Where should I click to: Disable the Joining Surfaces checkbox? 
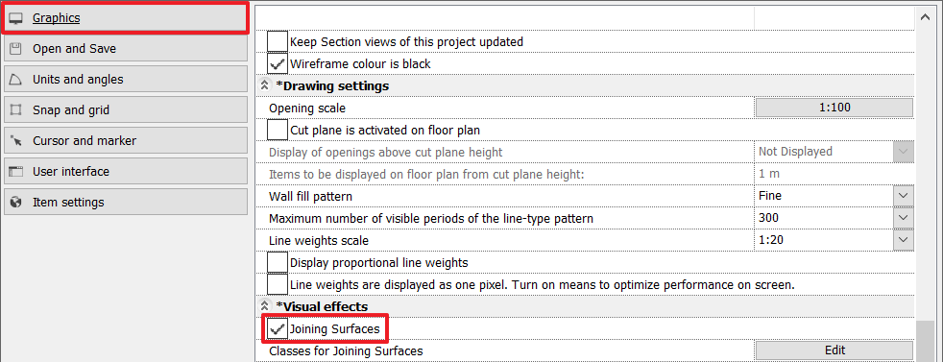pyautogui.click(x=278, y=329)
